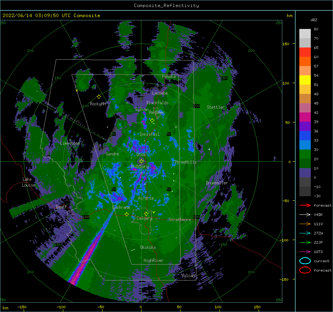The height and width of the screenshot is (312, 333).
Task: Select the purple 36–39 dBZ swatch
Action: (305, 127)
